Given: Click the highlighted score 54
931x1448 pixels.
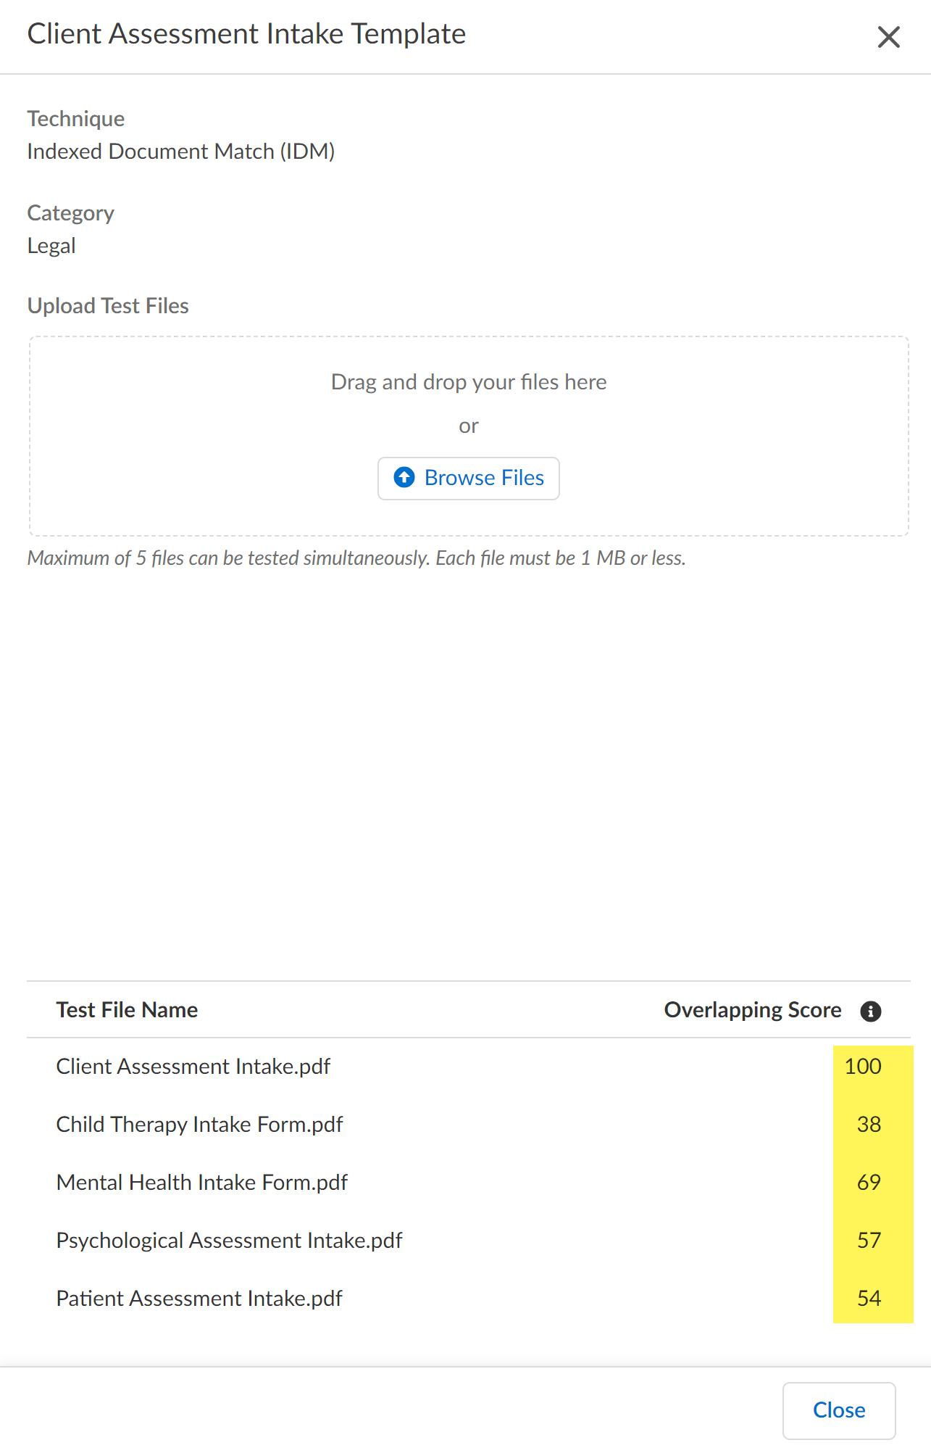Looking at the screenshot, I should [x=868, y=1298].
